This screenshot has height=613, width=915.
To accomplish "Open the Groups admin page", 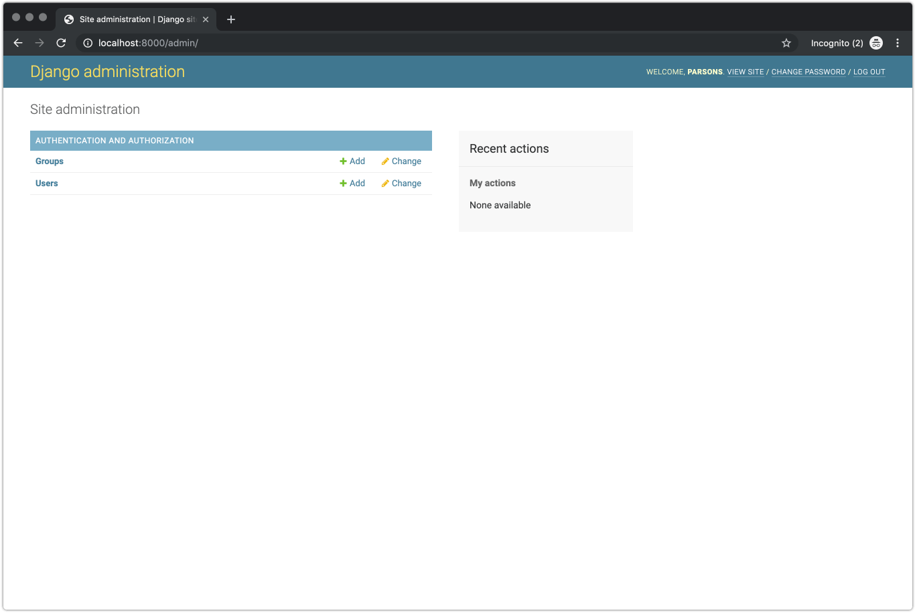I will click(49, 161).
